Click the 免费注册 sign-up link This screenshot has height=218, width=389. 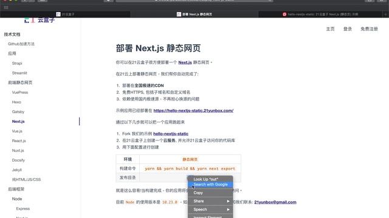pos(369,29)
